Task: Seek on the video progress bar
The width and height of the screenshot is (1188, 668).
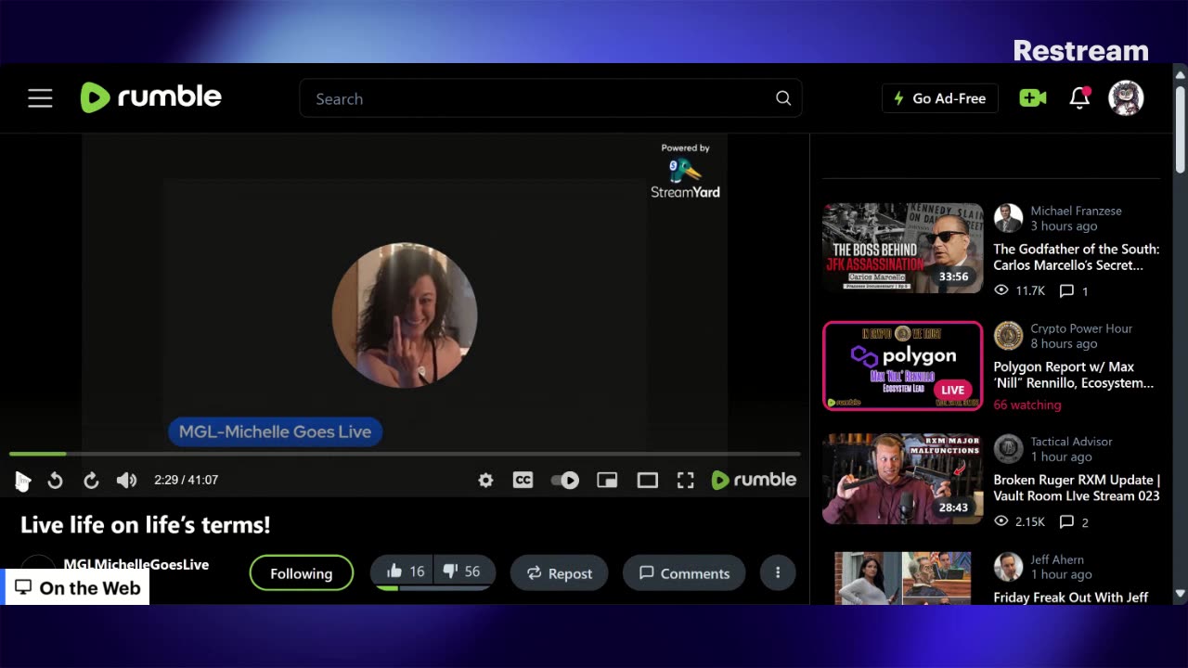Action: click(x=405, y=454)
